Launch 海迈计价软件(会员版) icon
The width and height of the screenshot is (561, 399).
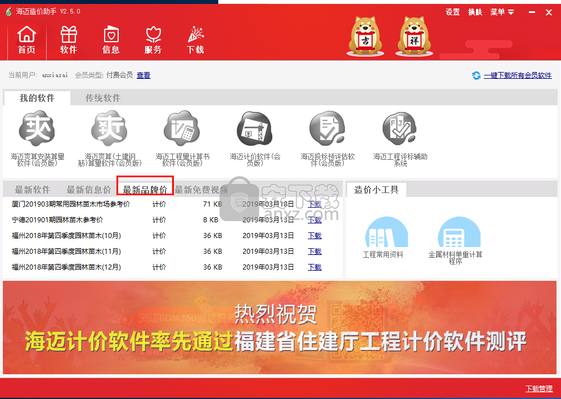click(x=255, y=129)
